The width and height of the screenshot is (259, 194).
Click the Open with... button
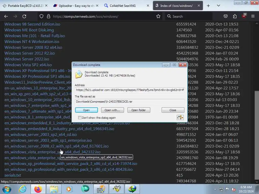point(112,110)
